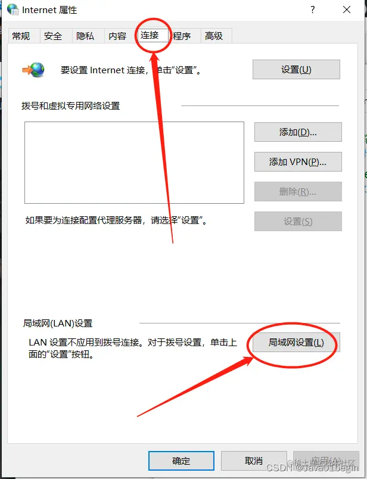Screen dimensions: 367x479
Task: Click the question mark help button
Action: (x=313, y=10)
